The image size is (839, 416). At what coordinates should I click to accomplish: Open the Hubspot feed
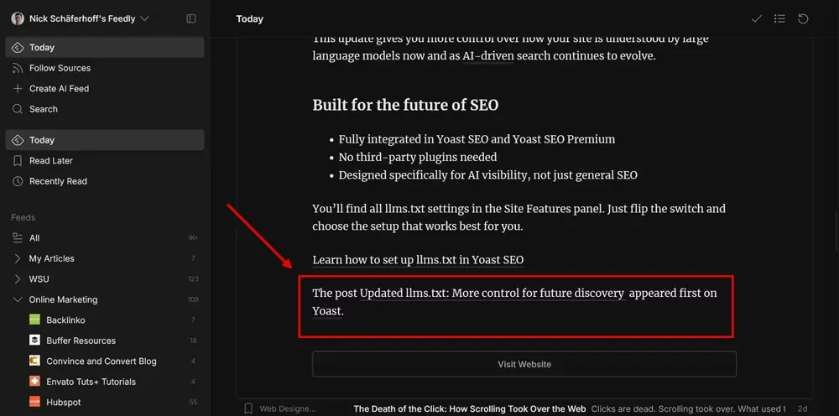tap(64, 402)
